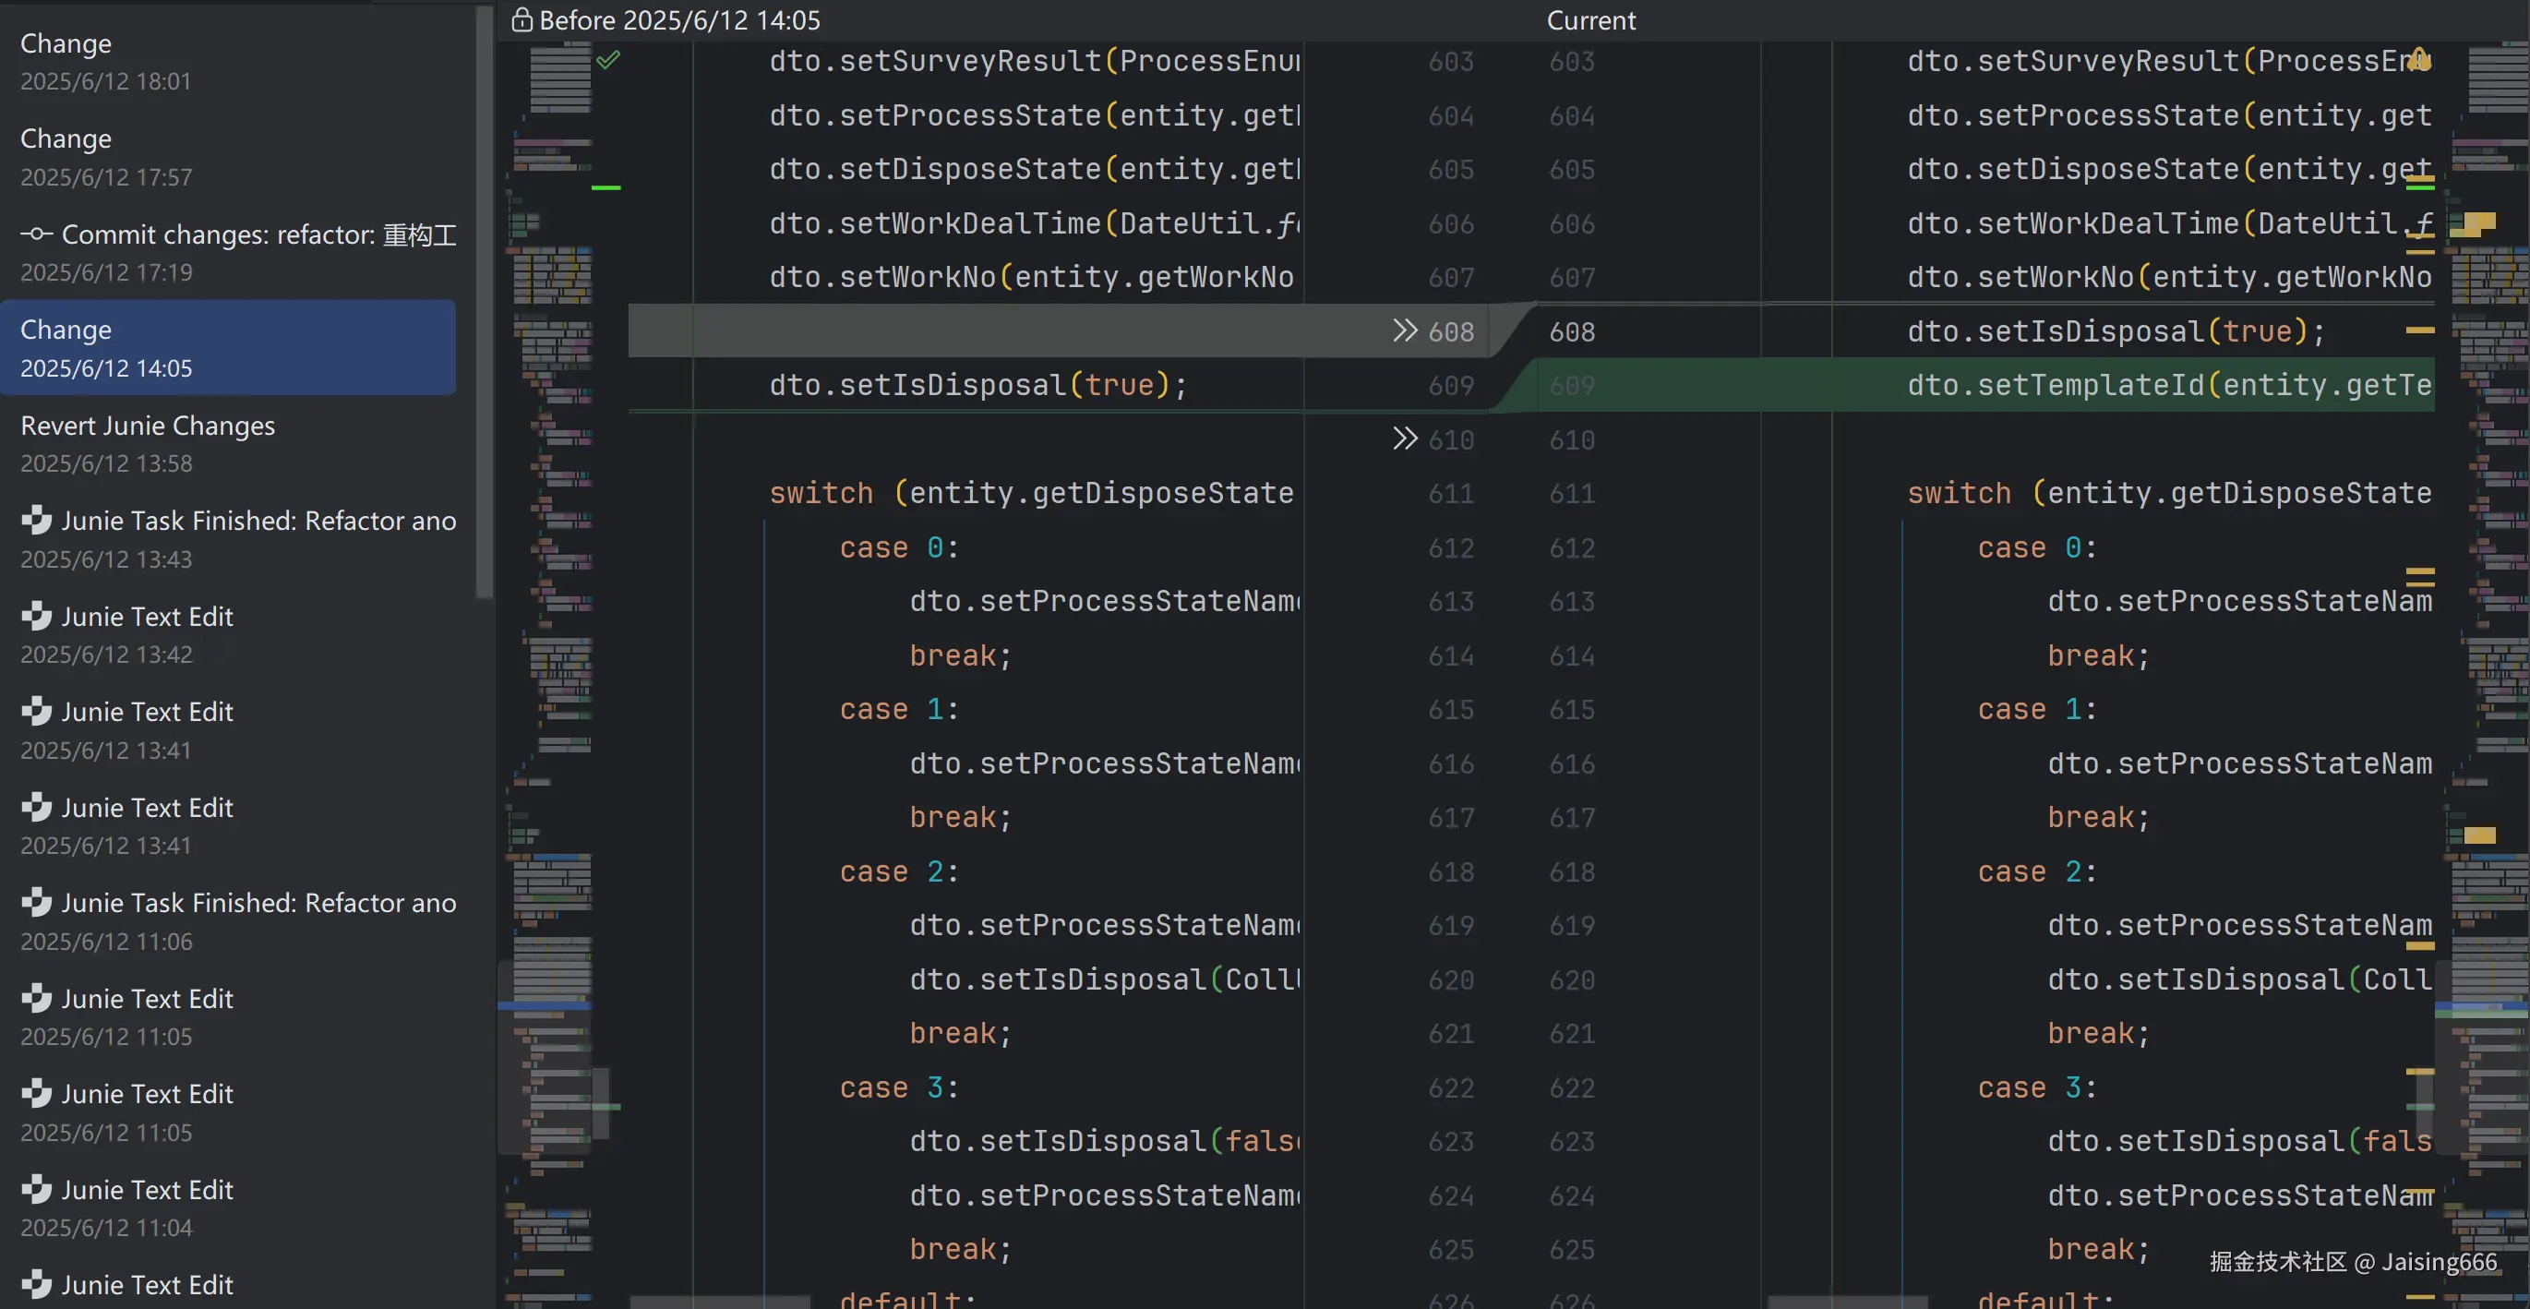This screenshot has height=1309, width=2530.
Task: Select the highlighted Change 14:05 revision
Action: pyautogui.click(x=226, y=348)
